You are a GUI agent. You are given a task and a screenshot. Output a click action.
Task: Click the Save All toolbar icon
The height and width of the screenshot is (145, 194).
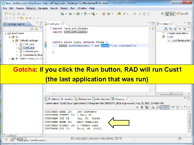[19, 14]
